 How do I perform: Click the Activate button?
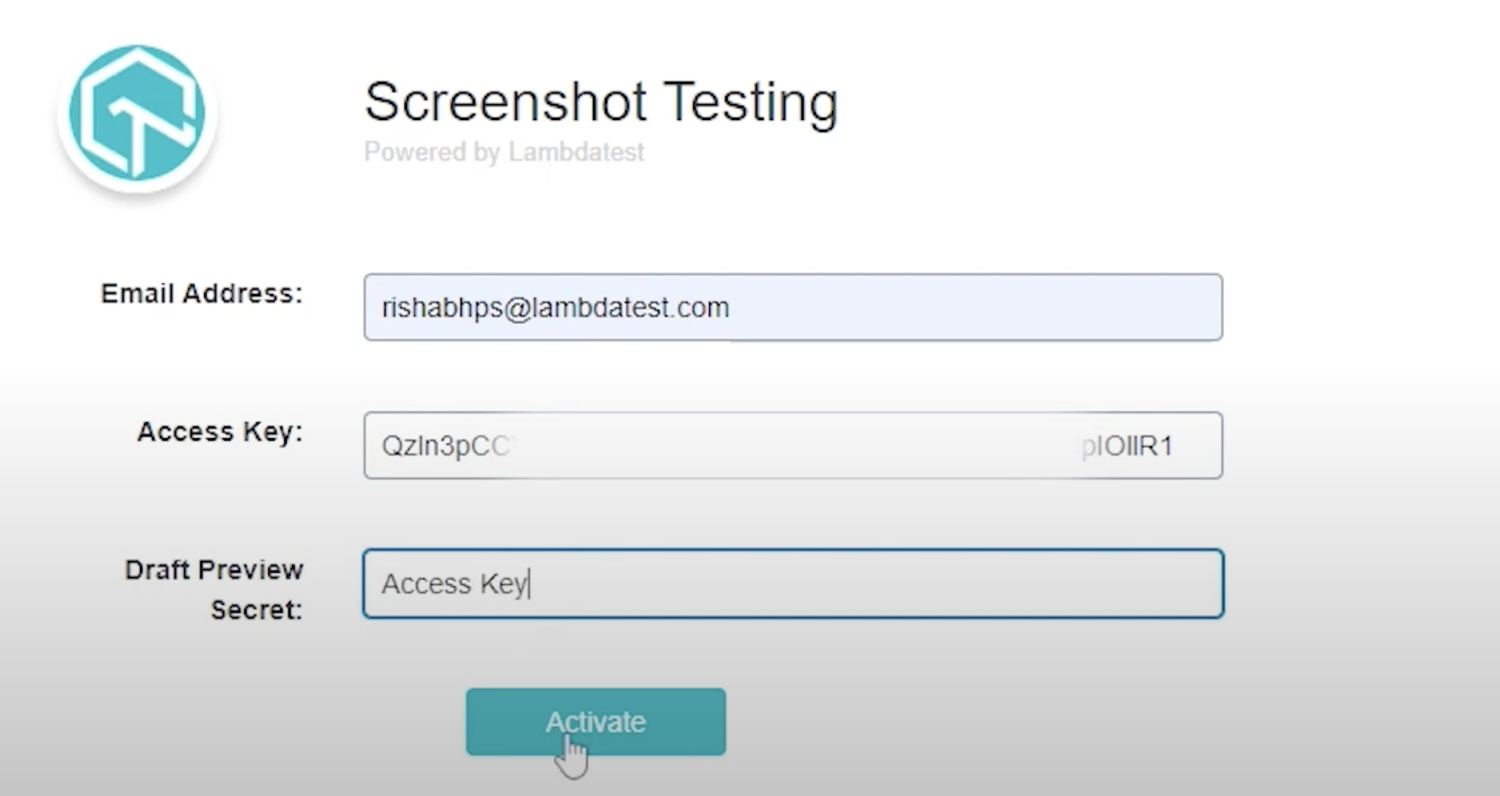pyautogui.click(x=595, y=722)
